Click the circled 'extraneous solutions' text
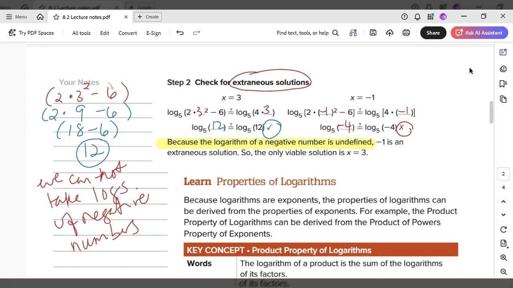The width and height of the screenshot is (513, 288). coord(271,82)
